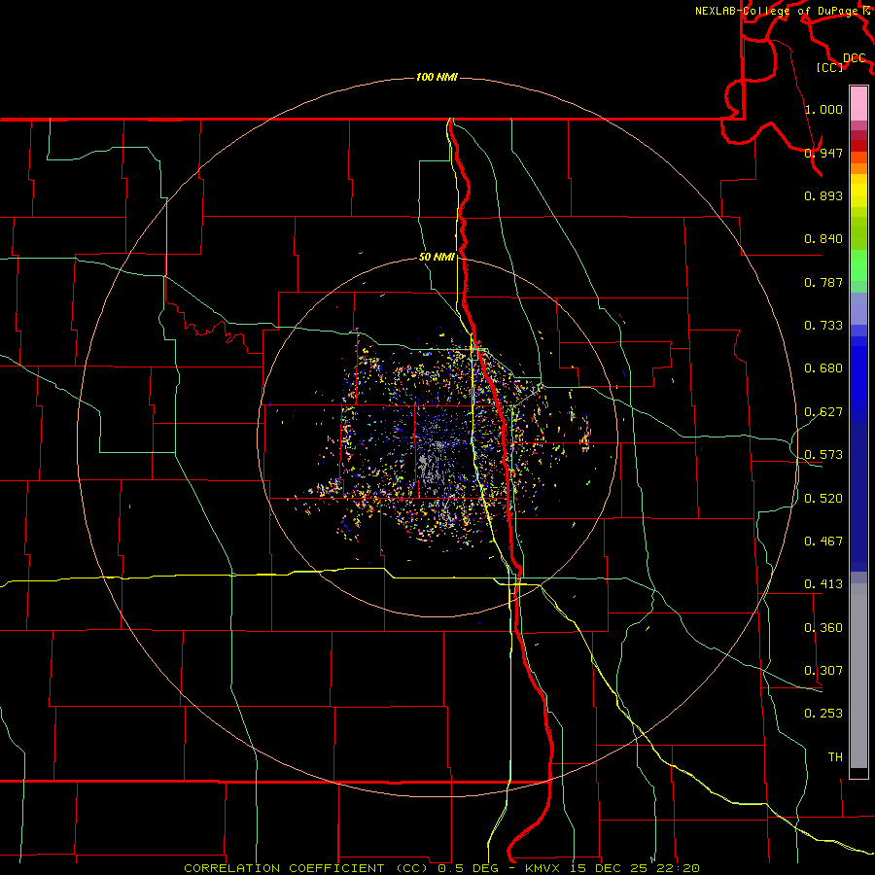
Task: Click the 1.000 value on the color scale
Action: click(x=823, y=109)
